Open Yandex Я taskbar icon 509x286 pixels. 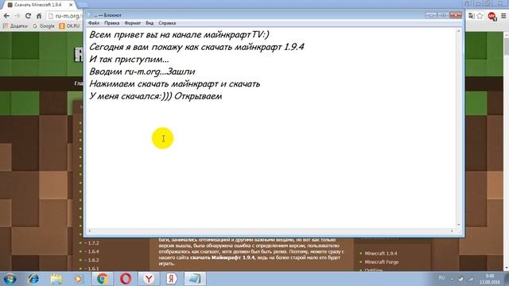[172, 279]
